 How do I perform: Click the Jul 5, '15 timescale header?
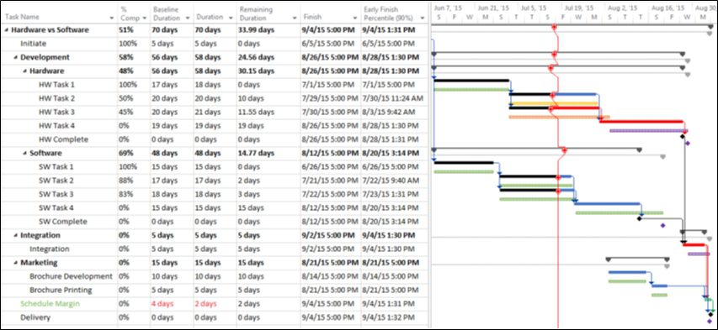pyautogui.click(x=534, y=8)
